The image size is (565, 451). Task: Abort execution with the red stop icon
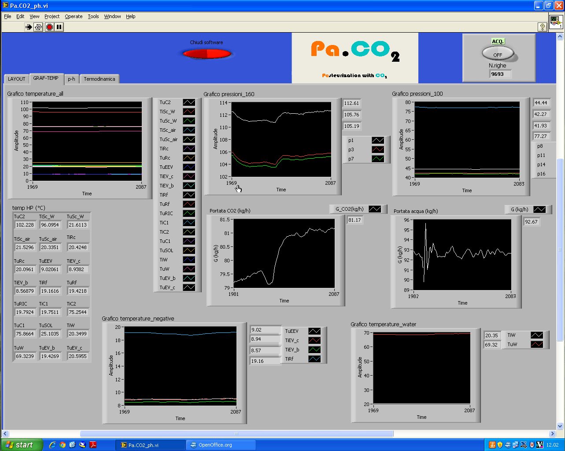point(48,27)
